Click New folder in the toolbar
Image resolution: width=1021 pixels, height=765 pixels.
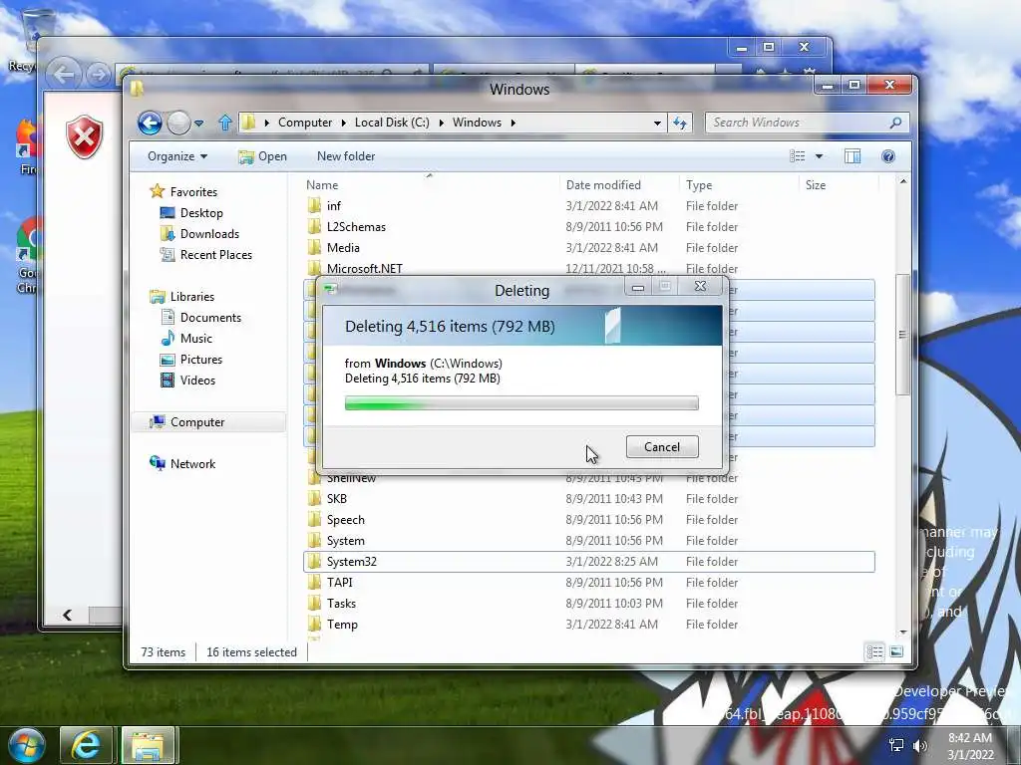point(346,156)
